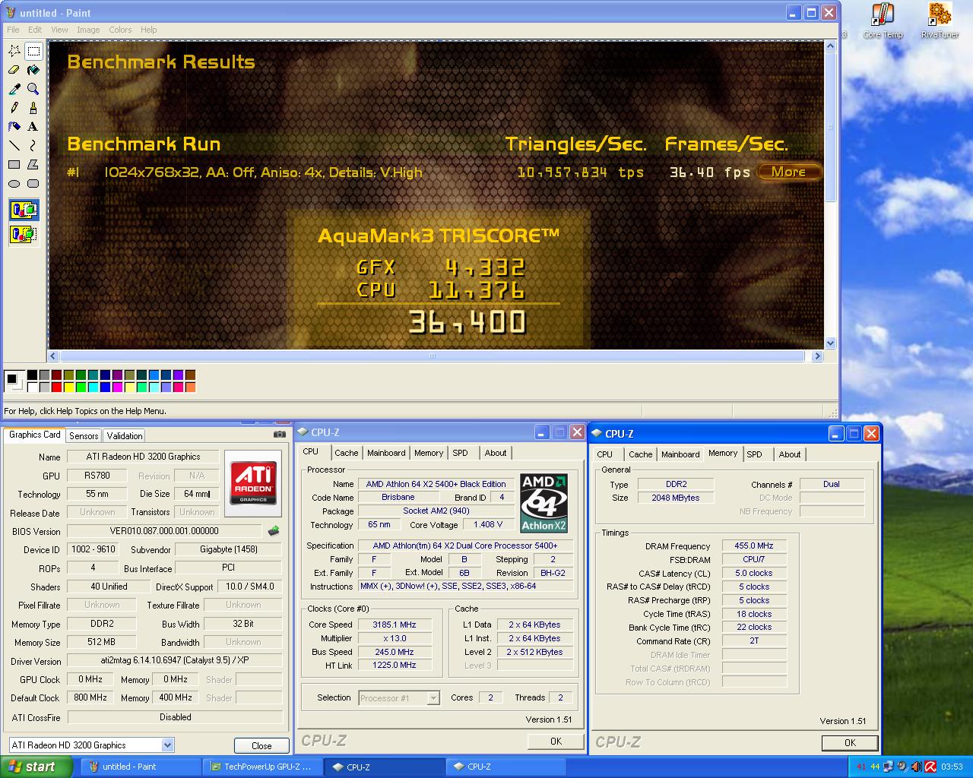Image resolution: width=973 pixels, height=778 pixels.
Task: Choose the Ellipse shape tool
Action: point(14,184)
